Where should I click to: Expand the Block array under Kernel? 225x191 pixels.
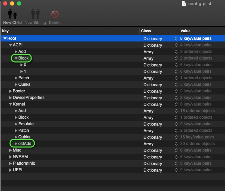[16, 118]
